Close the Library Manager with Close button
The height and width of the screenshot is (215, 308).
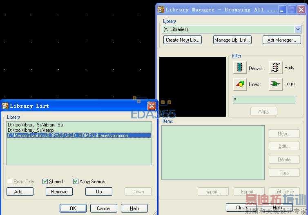(241, 207)
